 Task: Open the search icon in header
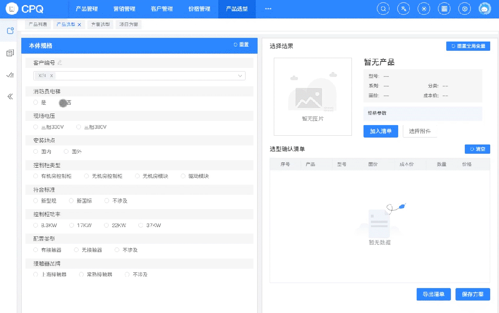tap(383, 9)
